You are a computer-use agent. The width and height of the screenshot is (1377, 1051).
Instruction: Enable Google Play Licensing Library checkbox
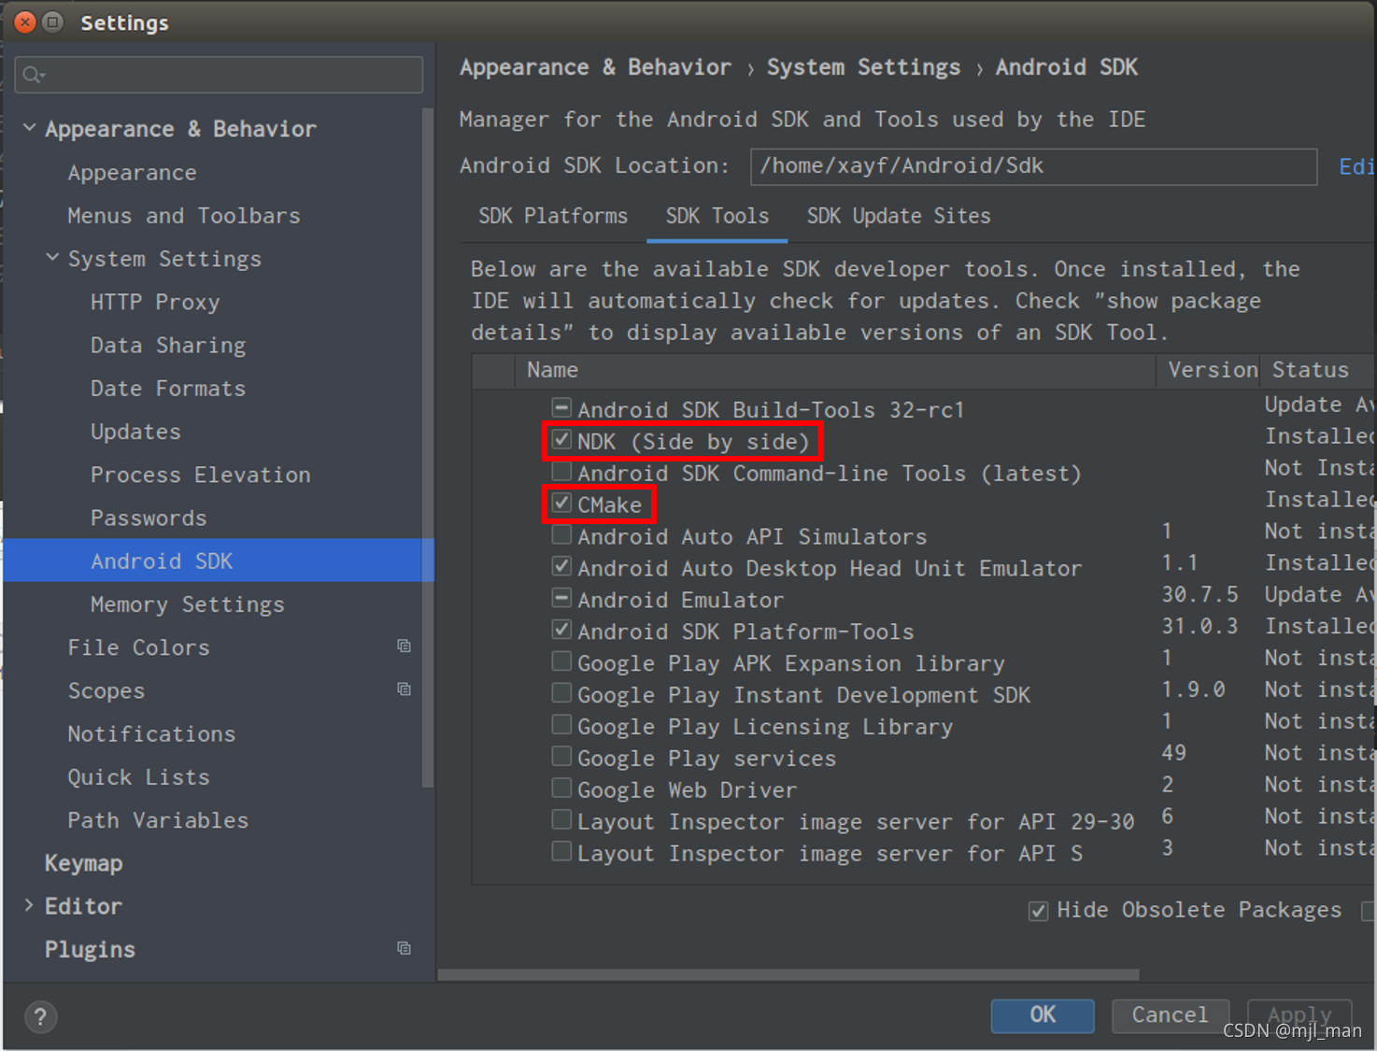pyautogui.click(x=561, y=725)
